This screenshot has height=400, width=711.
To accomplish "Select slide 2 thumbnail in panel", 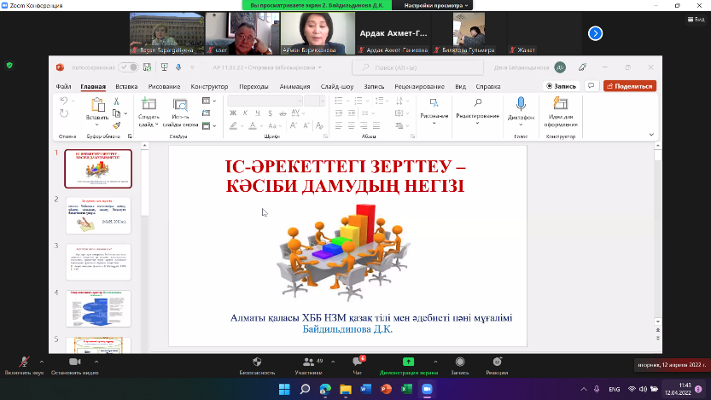I will point(98,215).
